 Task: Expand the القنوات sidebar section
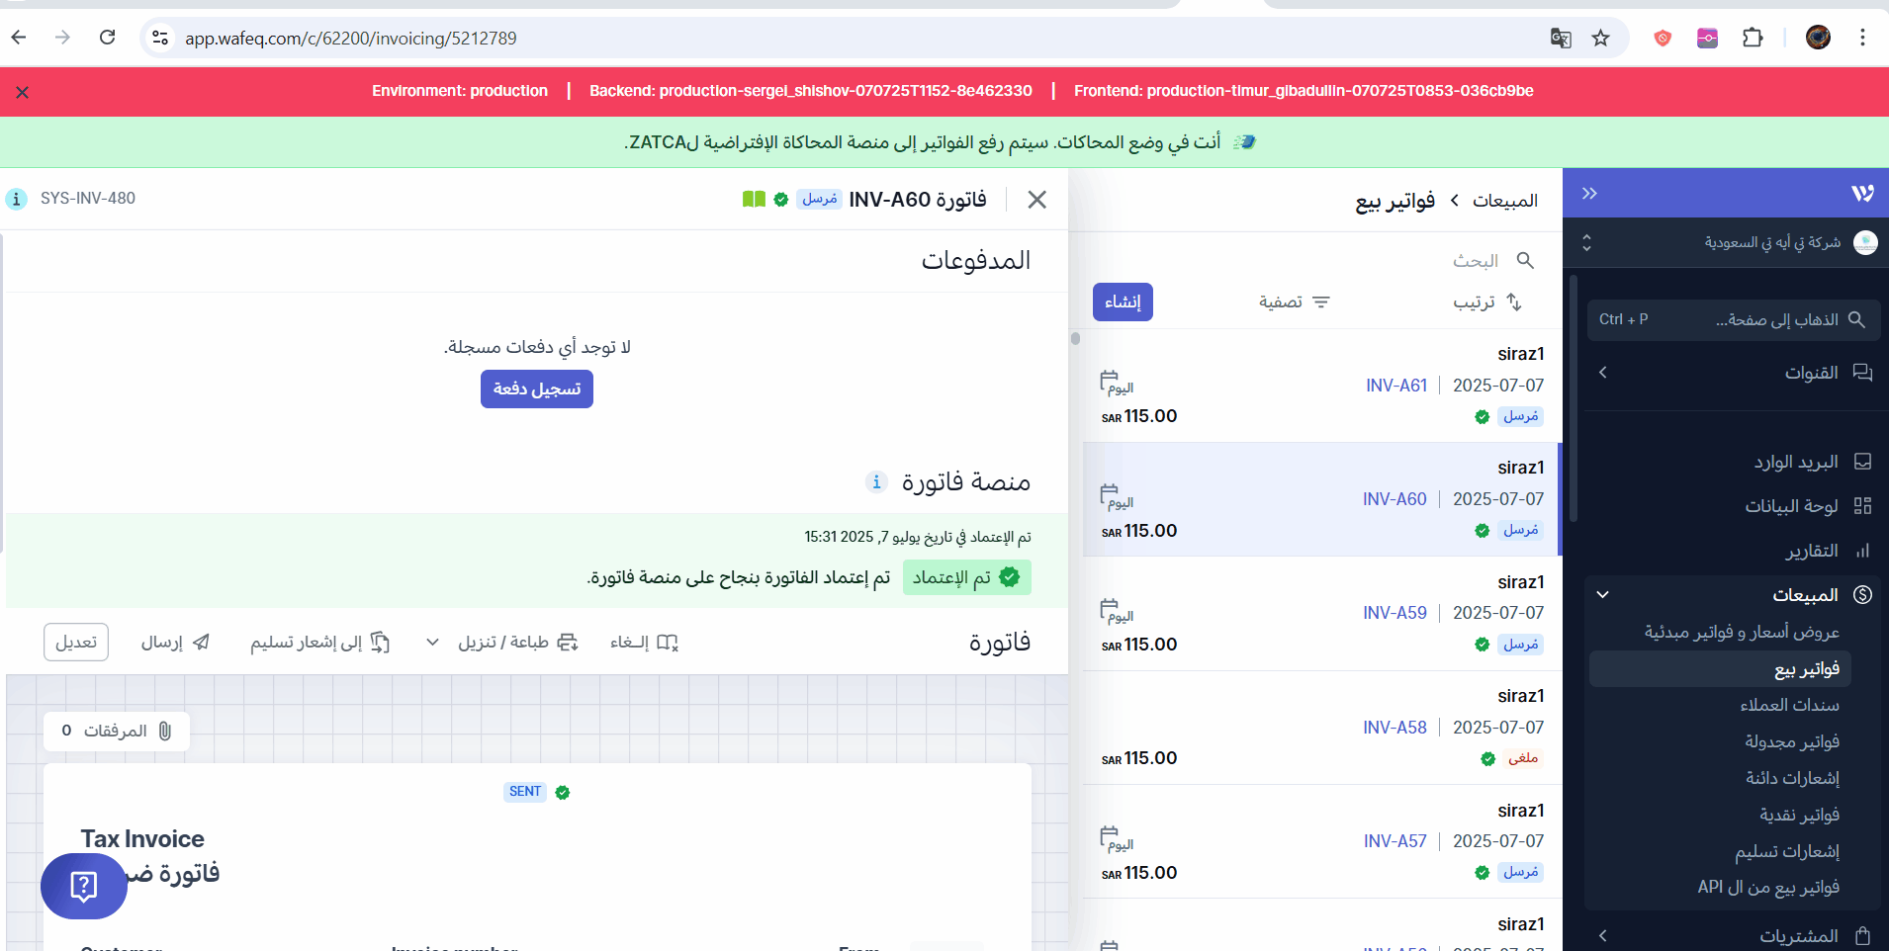tap(1603, 373)
